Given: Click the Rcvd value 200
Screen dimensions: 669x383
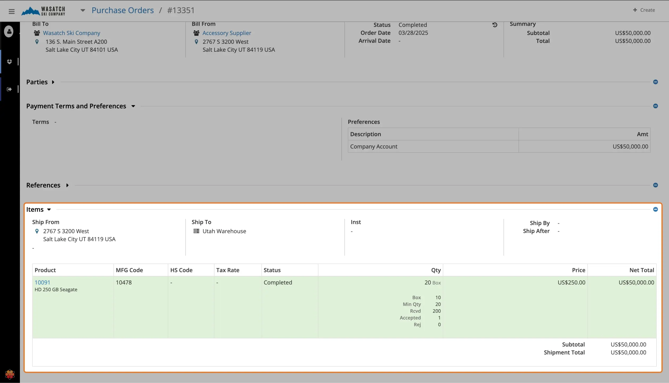Looking at the screenshot, I should click(x=436, y=311).
